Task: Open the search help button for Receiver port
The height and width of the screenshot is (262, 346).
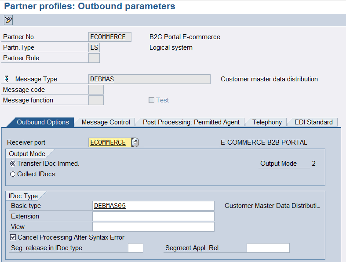Action: click(135, 142)
